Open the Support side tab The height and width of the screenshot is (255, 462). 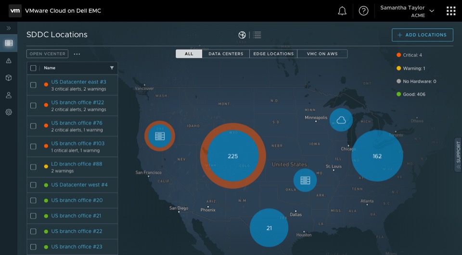pos(458,155)
